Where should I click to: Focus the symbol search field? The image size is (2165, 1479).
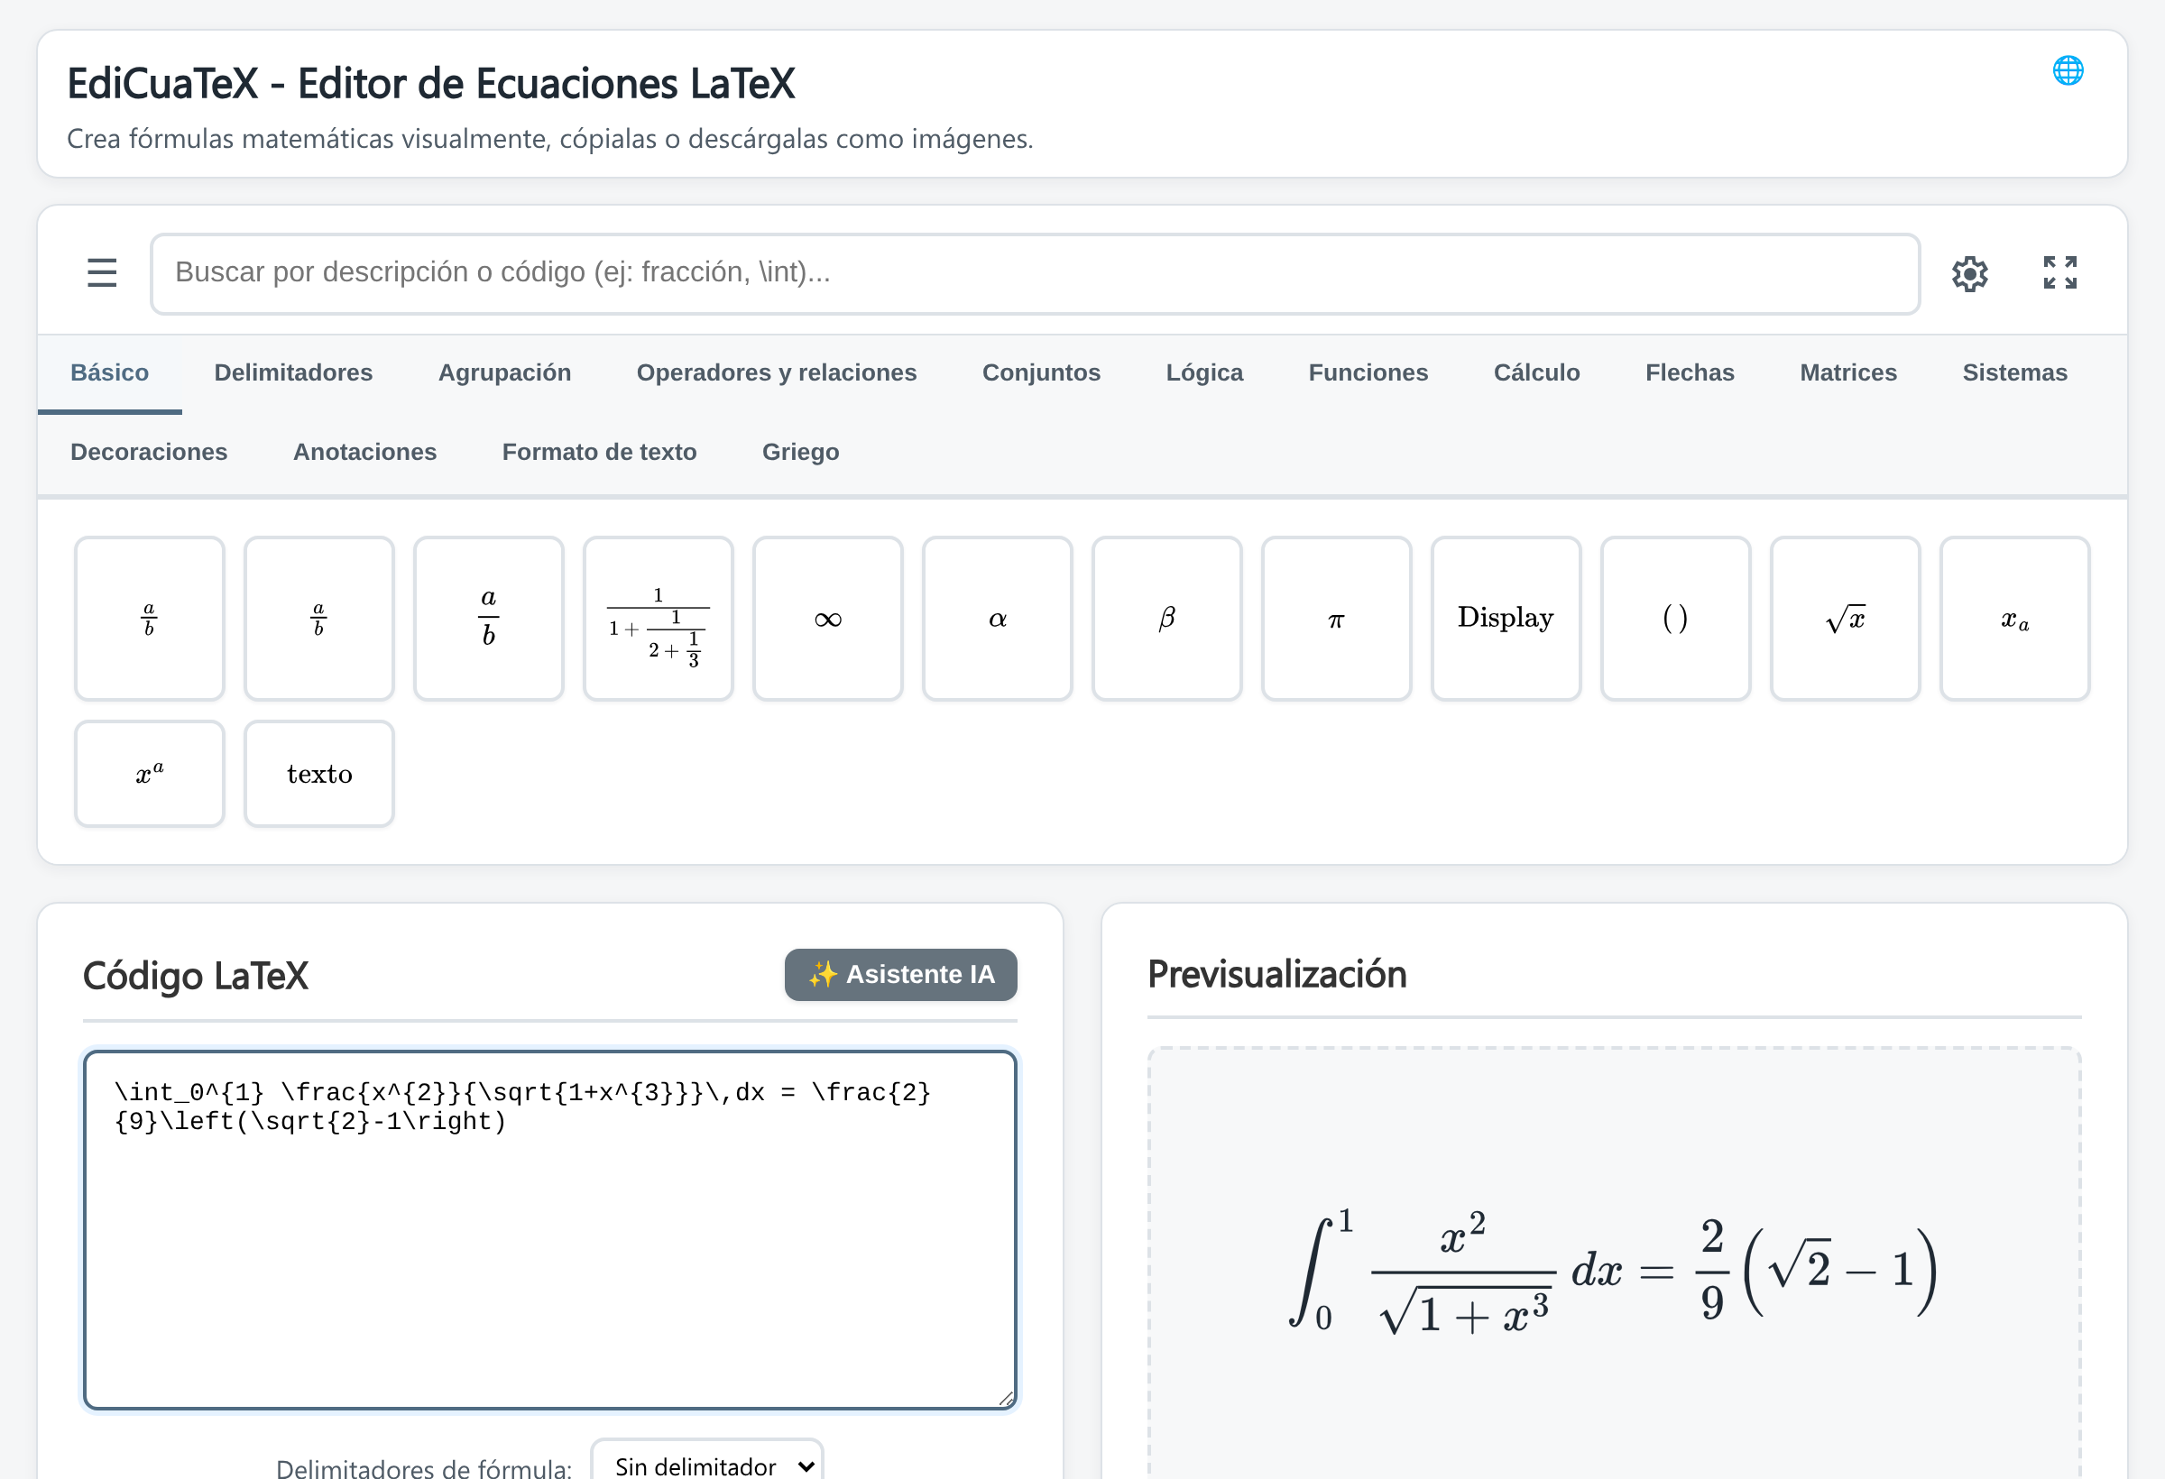tap(1035, 273)
